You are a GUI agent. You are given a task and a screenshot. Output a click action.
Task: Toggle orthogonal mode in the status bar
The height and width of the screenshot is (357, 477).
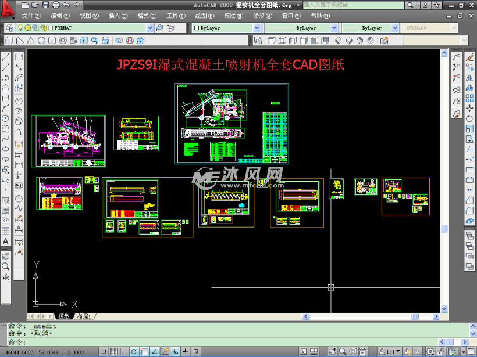[124, 351]
